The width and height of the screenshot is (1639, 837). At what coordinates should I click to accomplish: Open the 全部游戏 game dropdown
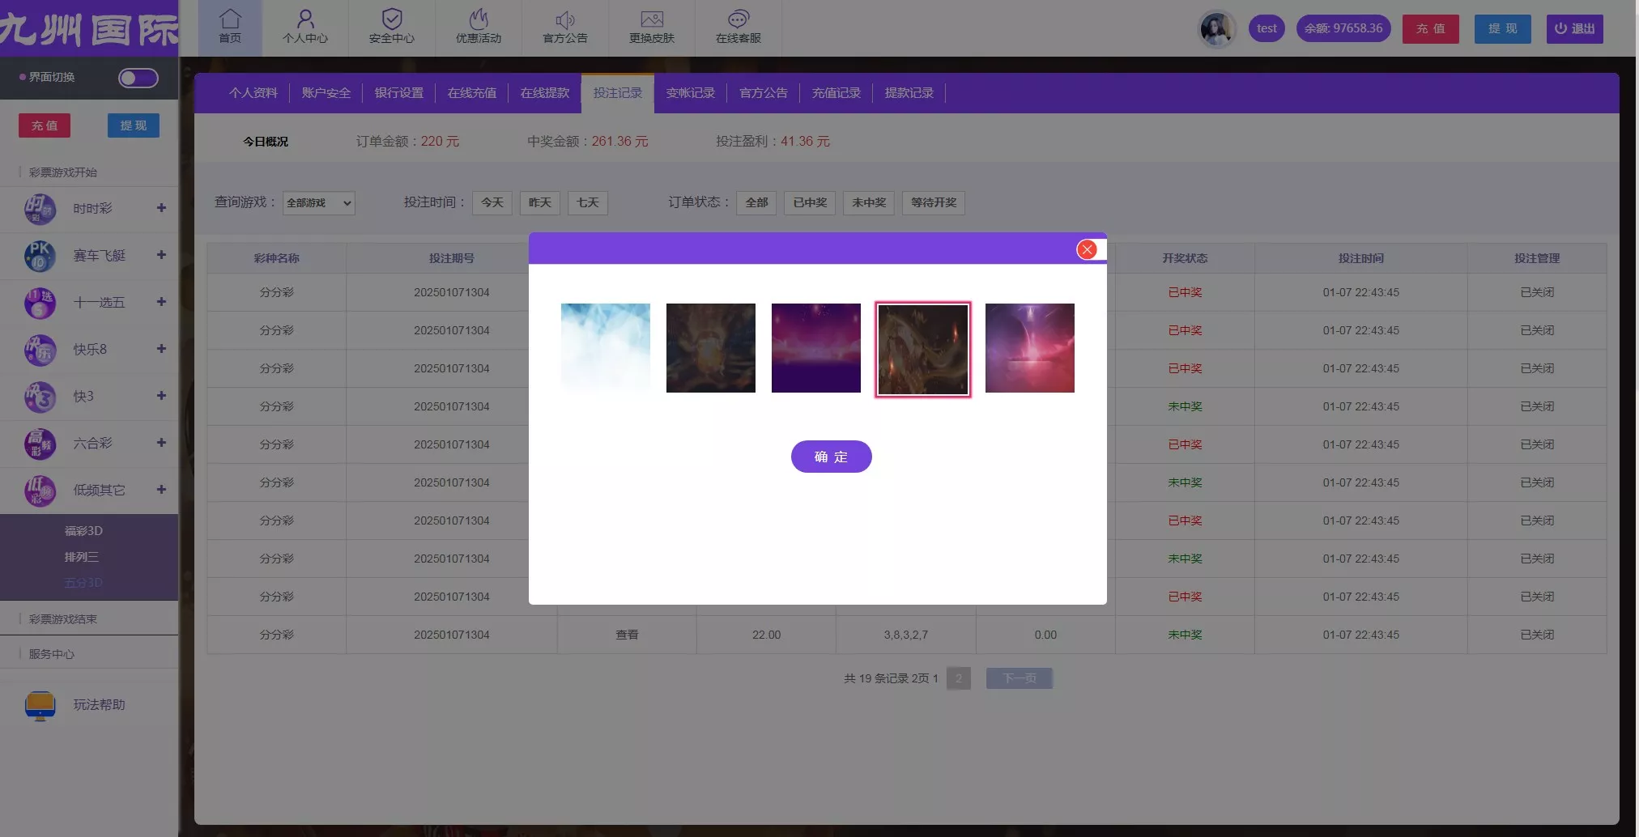(318, 202)
